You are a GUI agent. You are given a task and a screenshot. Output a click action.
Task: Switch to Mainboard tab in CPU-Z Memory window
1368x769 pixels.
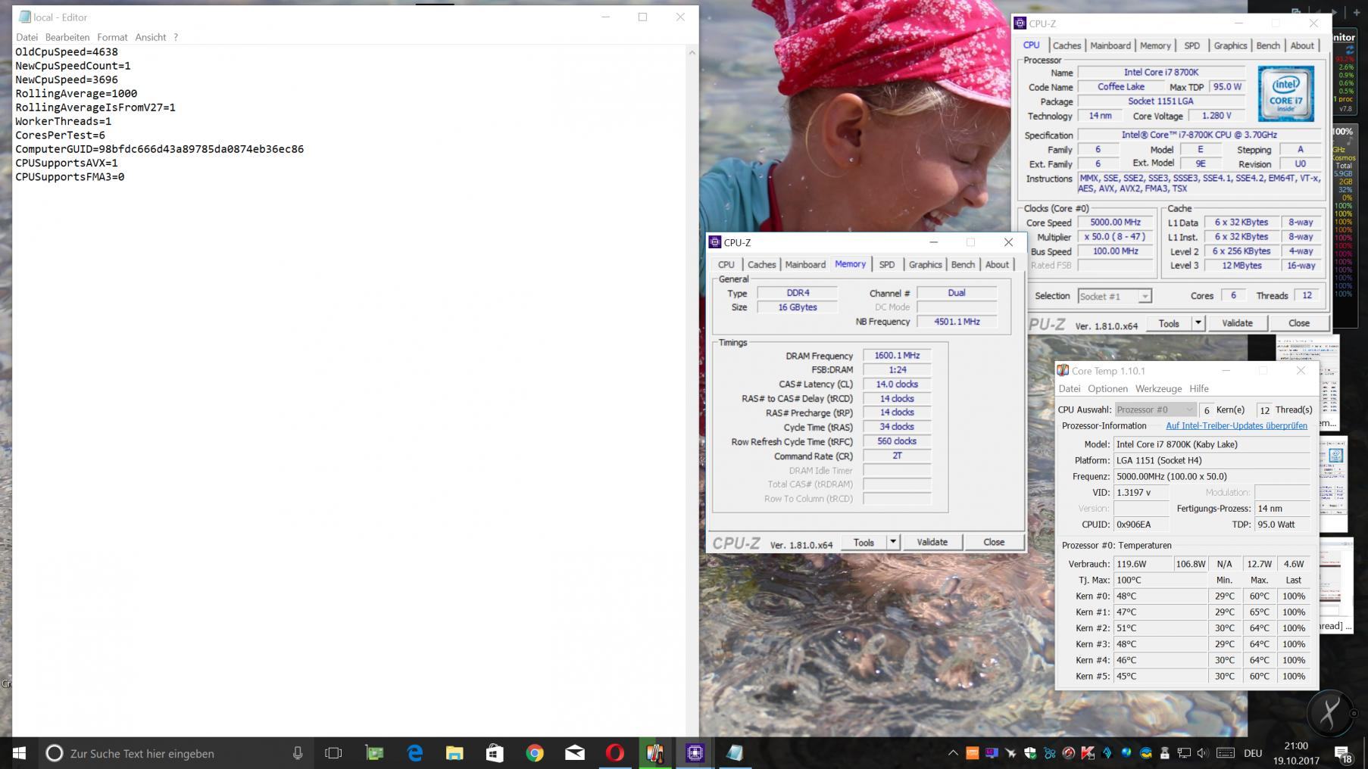coord(805,264)
